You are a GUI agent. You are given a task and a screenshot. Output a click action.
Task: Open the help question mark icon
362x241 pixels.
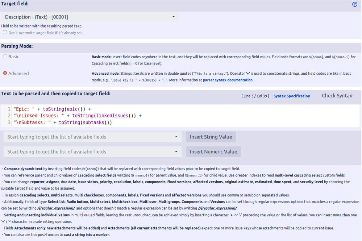click(355, 4)
